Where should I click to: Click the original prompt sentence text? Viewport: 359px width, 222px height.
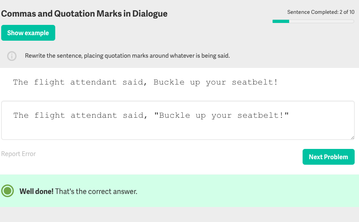[x=146, y=82]
